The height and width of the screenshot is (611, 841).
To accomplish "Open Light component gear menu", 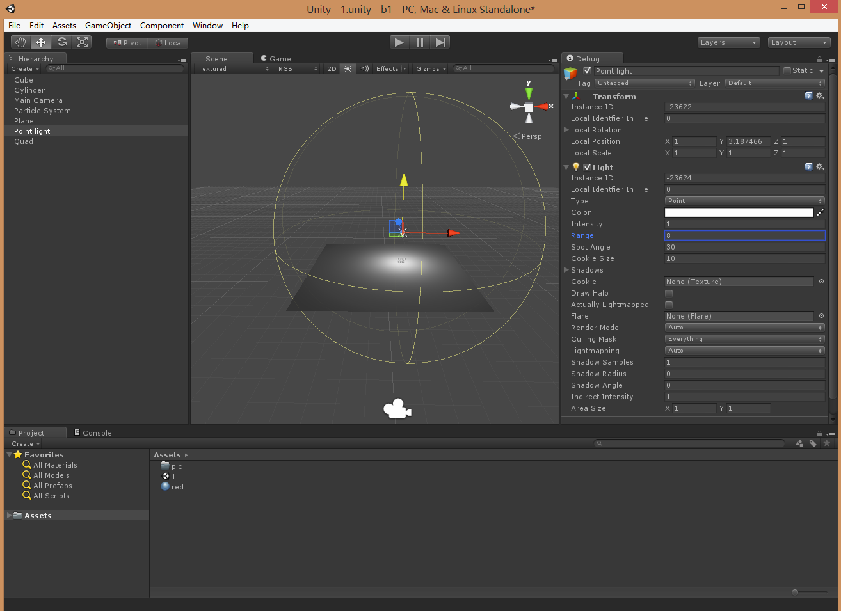I will (820, 167).
